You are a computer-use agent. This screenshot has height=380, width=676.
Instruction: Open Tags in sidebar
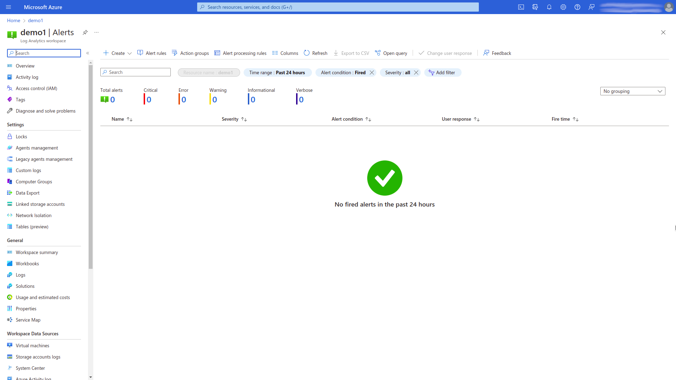click(44, 100)
